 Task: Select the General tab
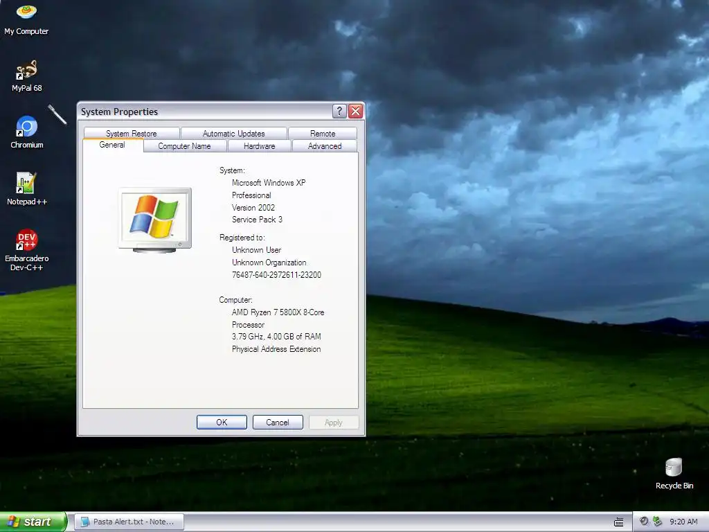point(112,145)
